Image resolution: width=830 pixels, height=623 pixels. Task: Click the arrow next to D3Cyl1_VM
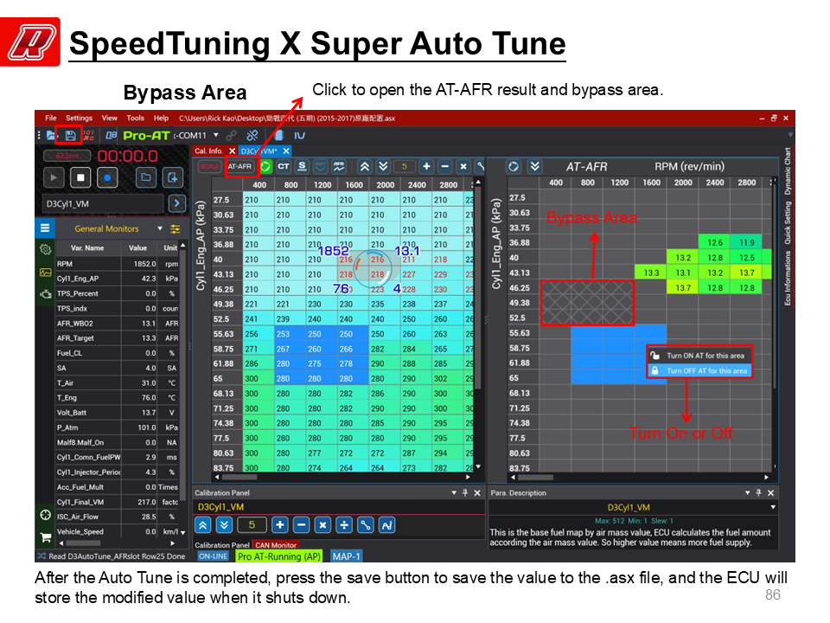(176, 203)
